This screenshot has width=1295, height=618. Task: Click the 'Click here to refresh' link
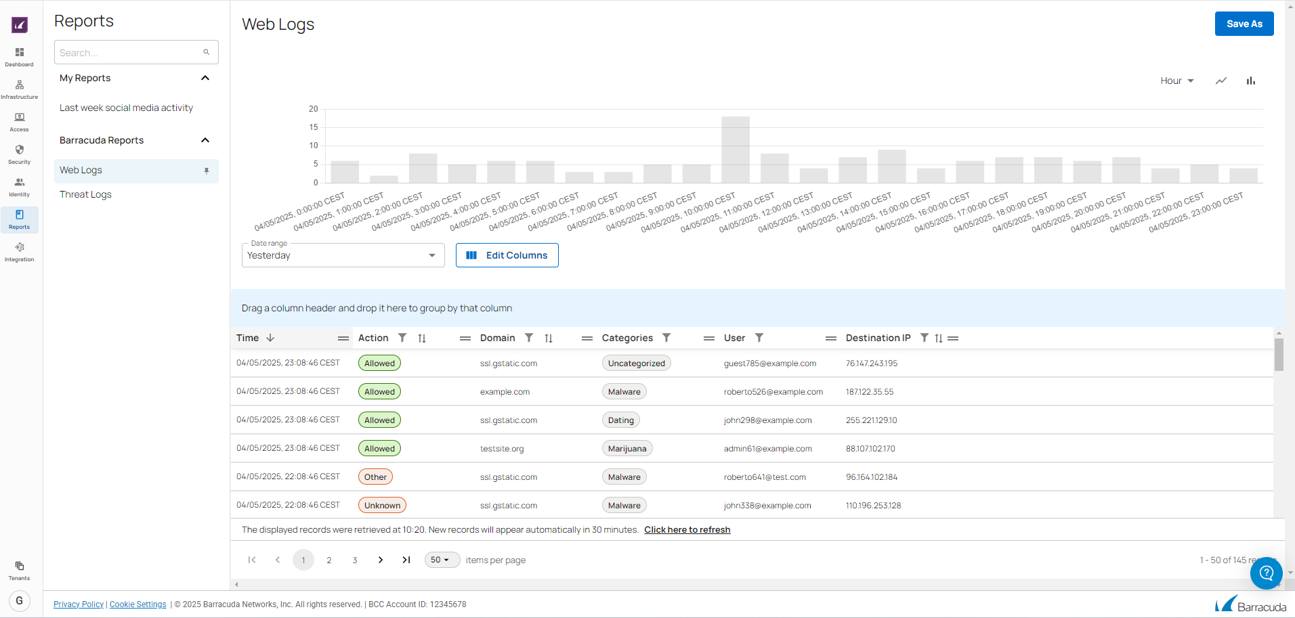pyautogui.click(x=687, y=530)
